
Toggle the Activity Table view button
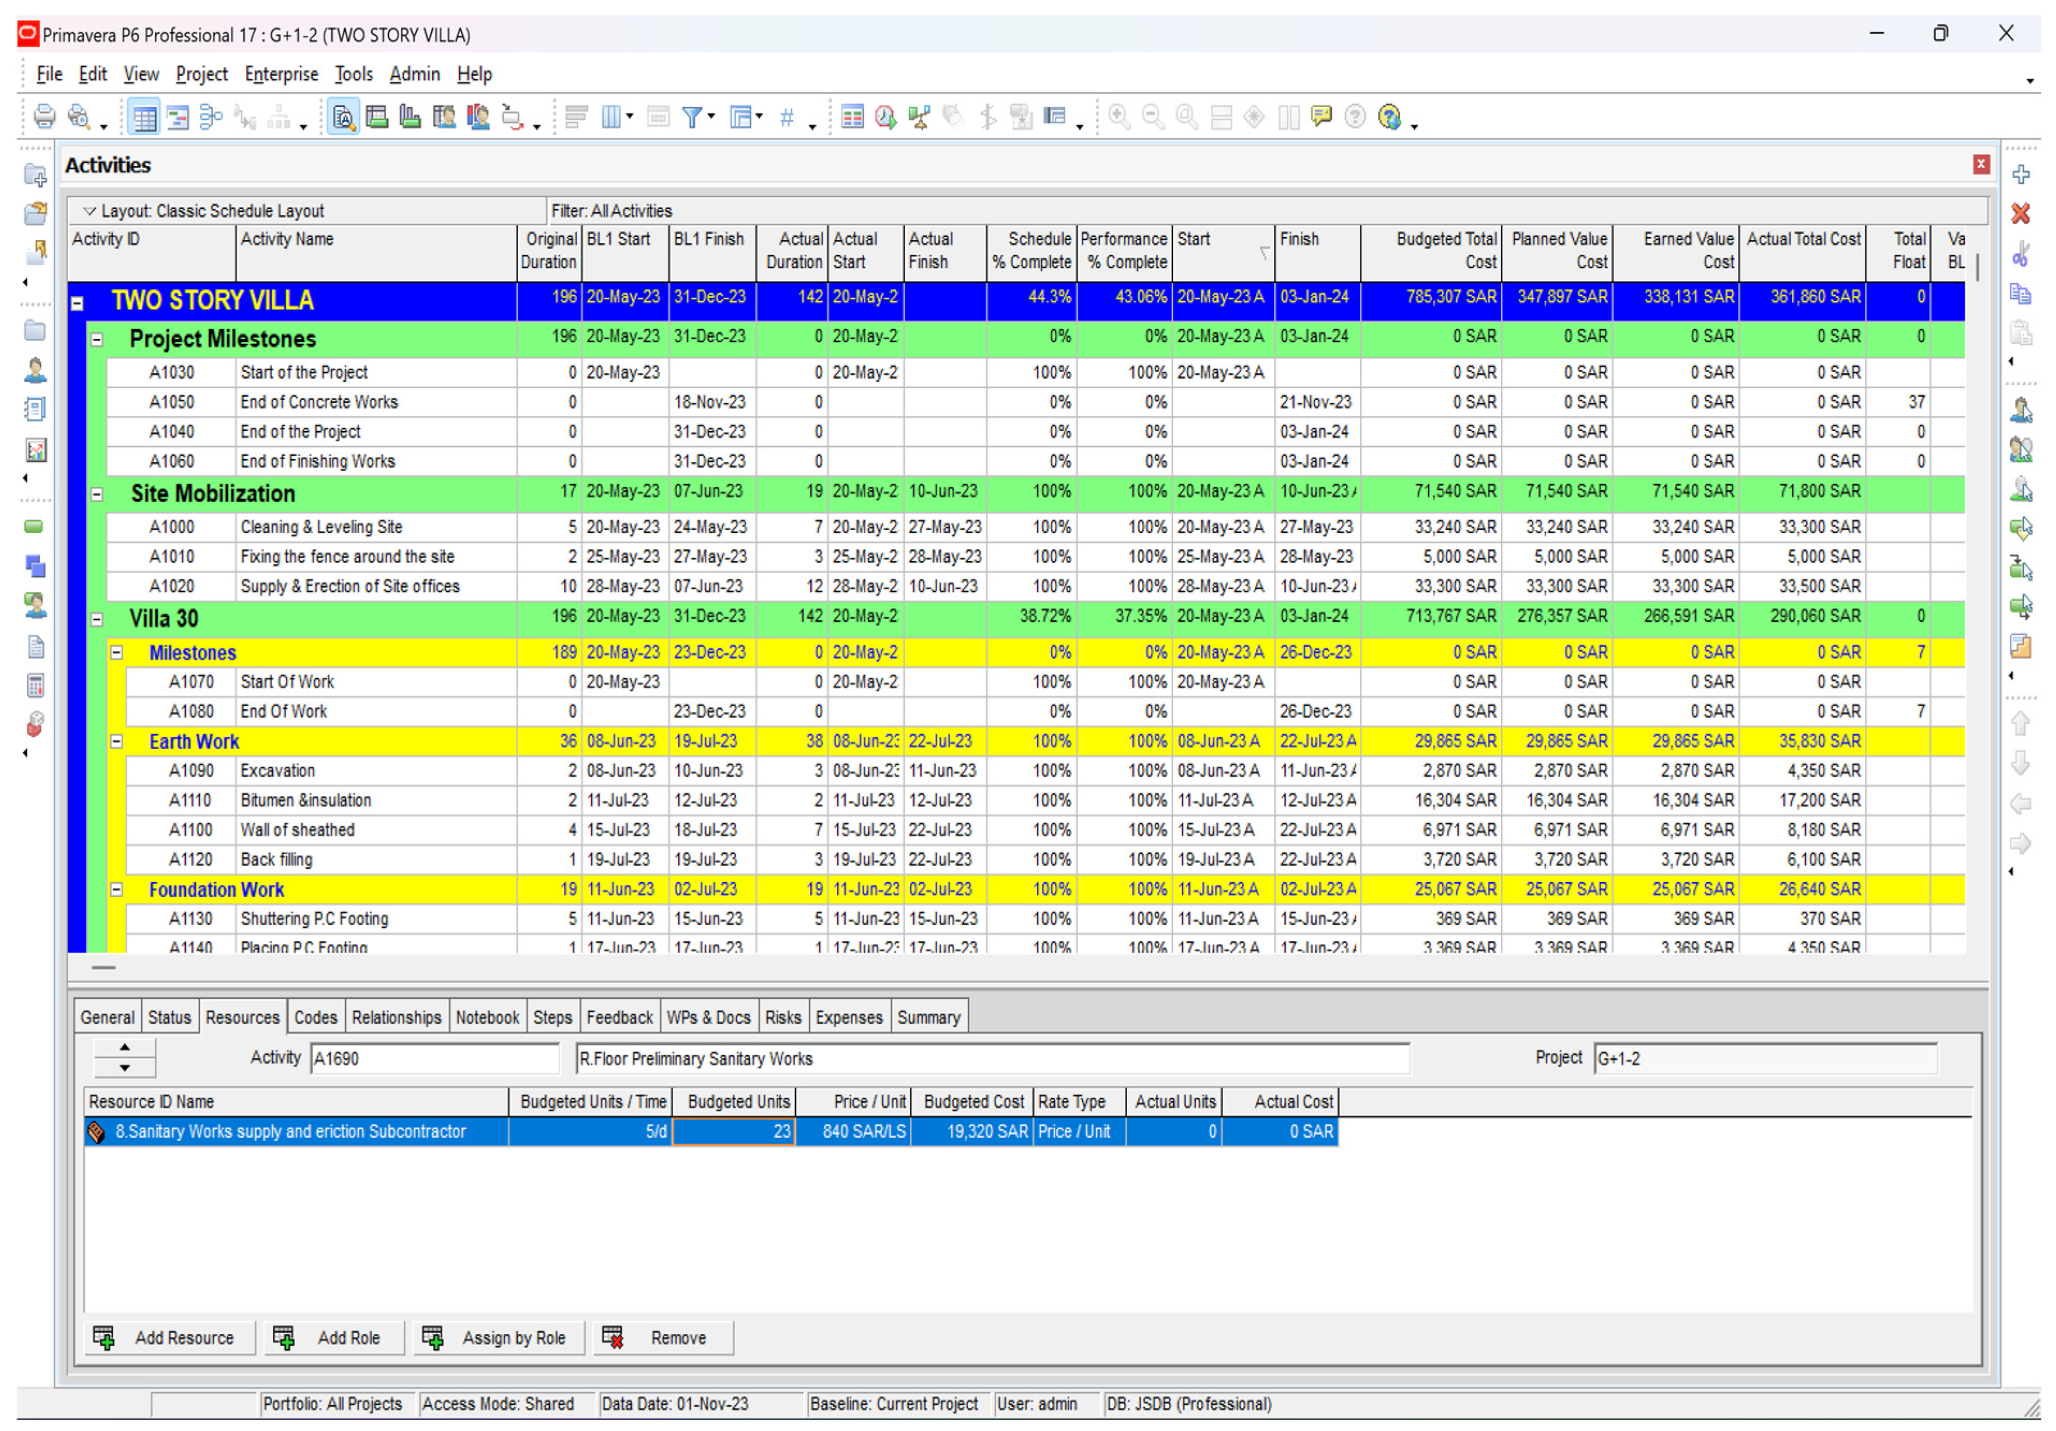144,117
